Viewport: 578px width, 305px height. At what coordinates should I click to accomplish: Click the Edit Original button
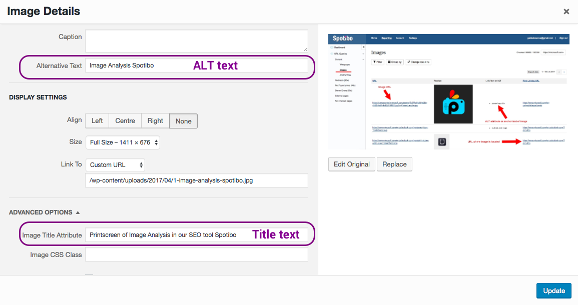point(352,164)
